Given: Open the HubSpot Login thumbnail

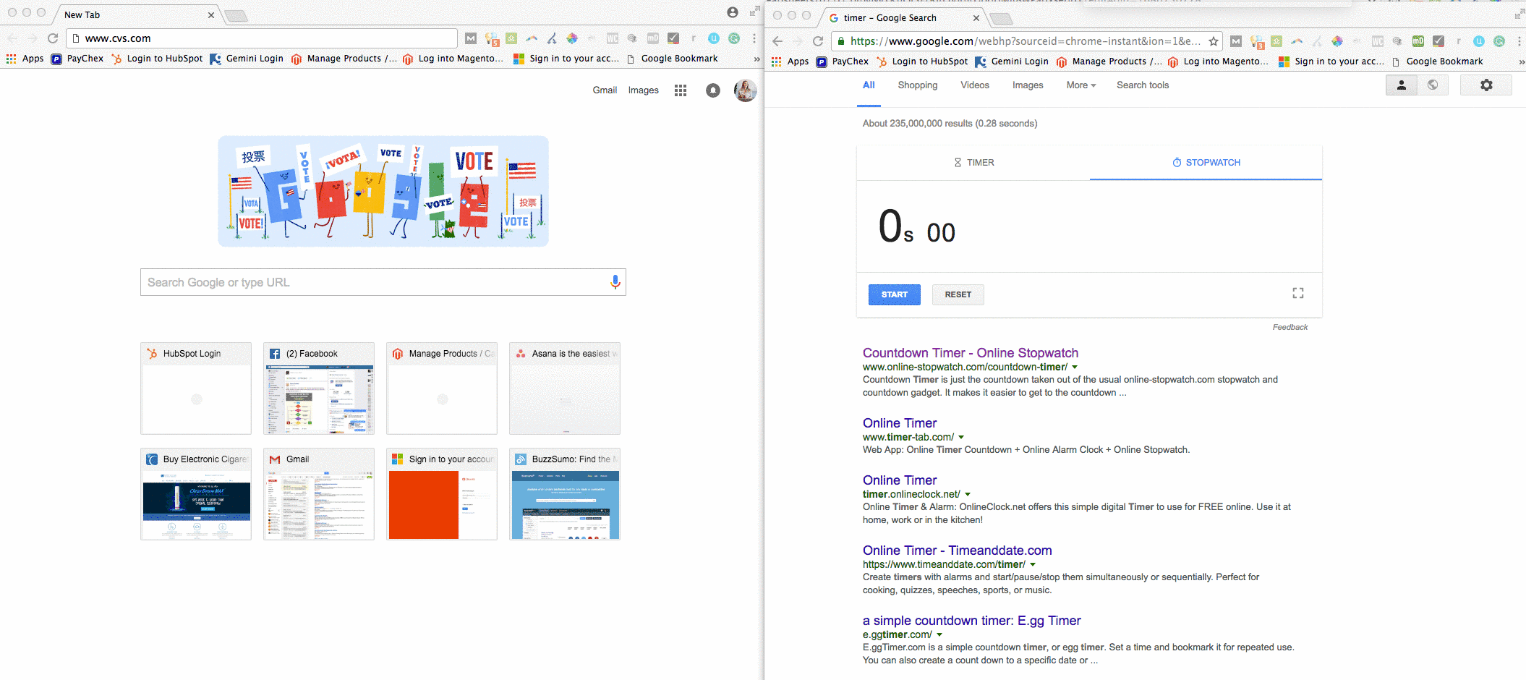Looking at the screenshot, I should [x=196, y=388].
